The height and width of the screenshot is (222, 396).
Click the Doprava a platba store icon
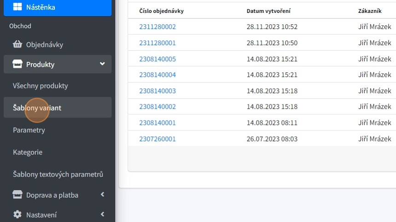click(x=17, y=195)
